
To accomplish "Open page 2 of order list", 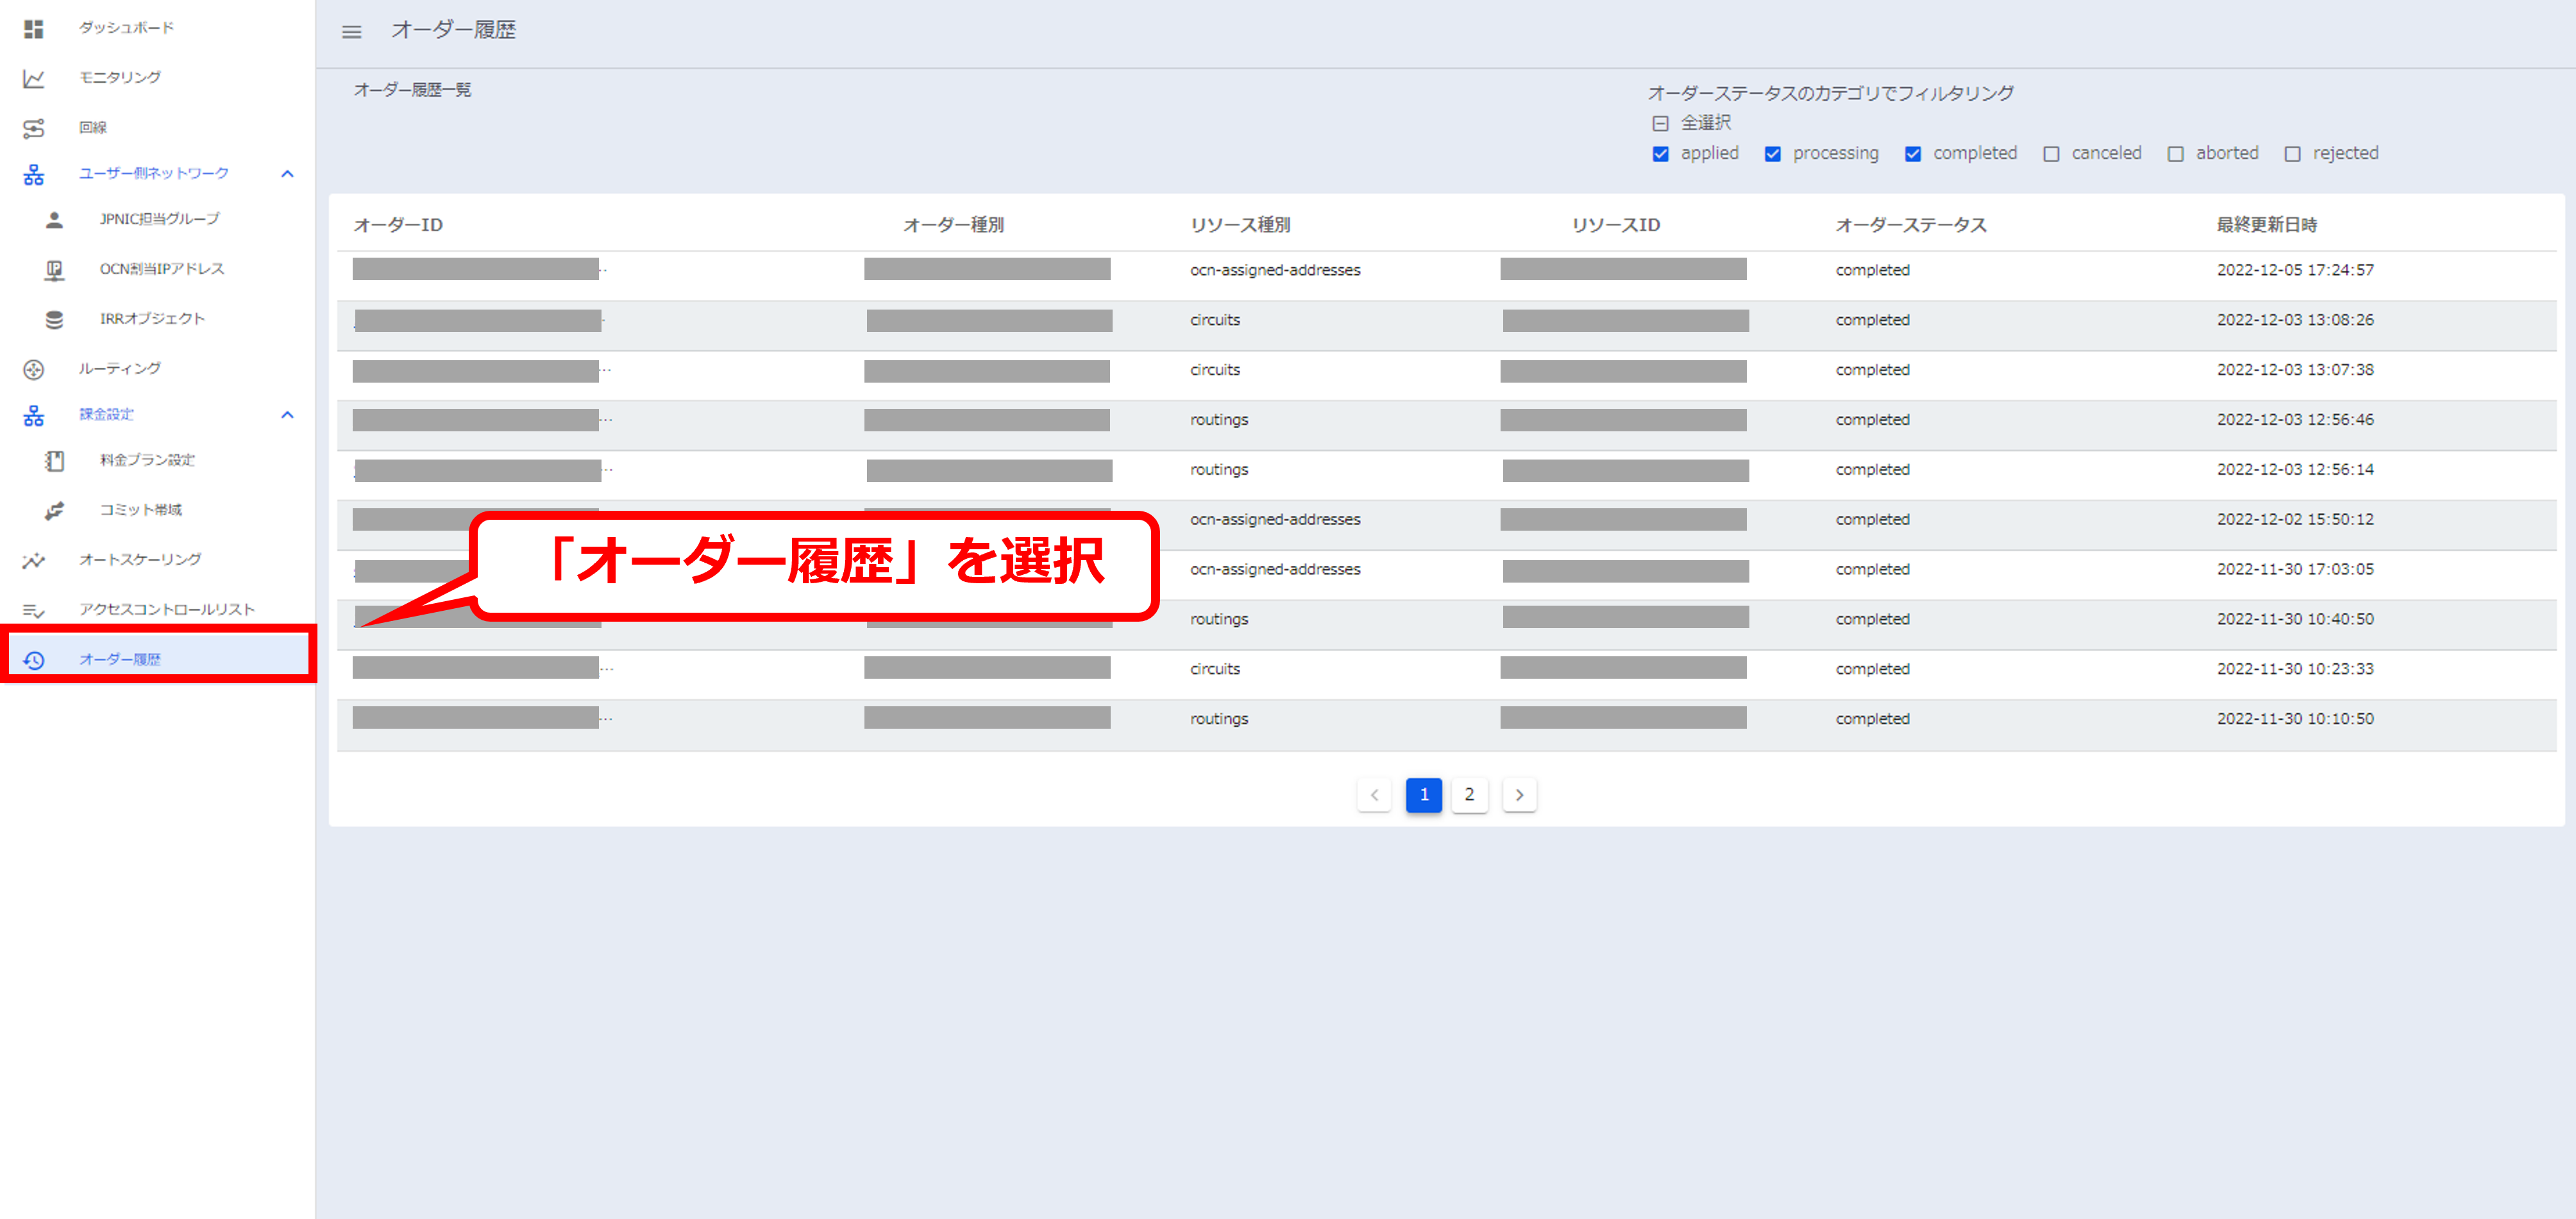I will tap(1469, 795).
